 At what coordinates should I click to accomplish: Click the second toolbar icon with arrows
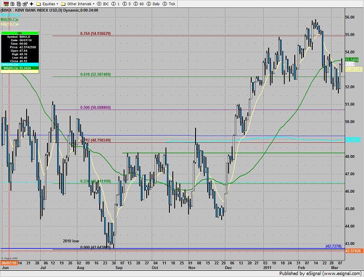pyautogui.click(x=13, y=4)
